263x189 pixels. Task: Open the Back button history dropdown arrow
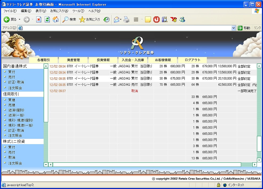[19, 19]
